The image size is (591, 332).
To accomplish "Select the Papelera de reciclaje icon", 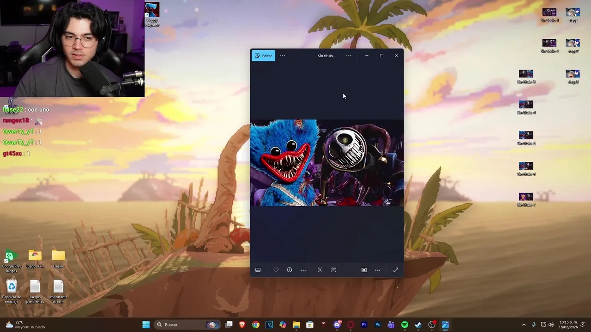I will coord(12,292).
